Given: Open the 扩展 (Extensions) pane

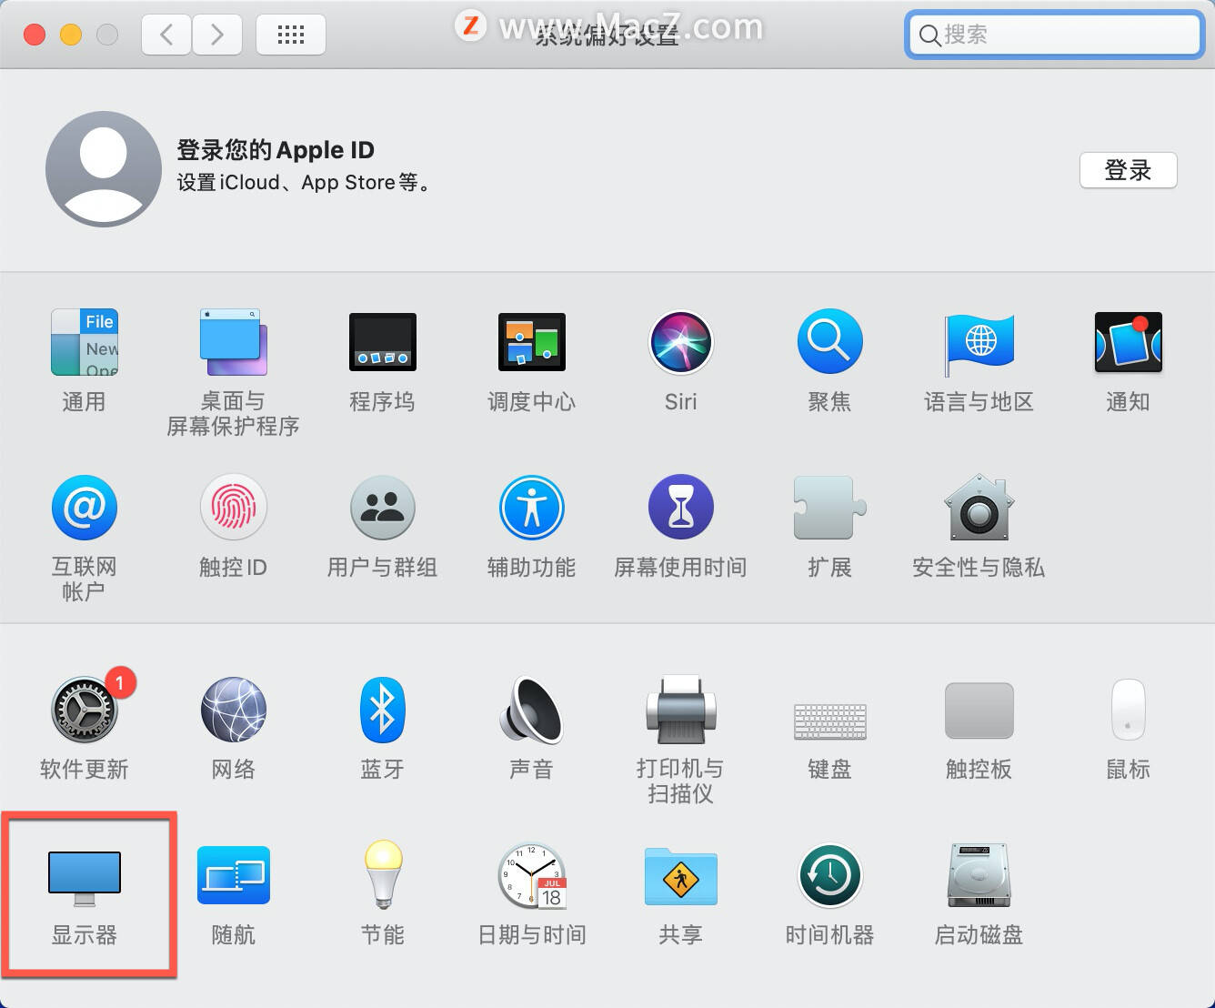Looking at the screenshot, I should (829, 508).
